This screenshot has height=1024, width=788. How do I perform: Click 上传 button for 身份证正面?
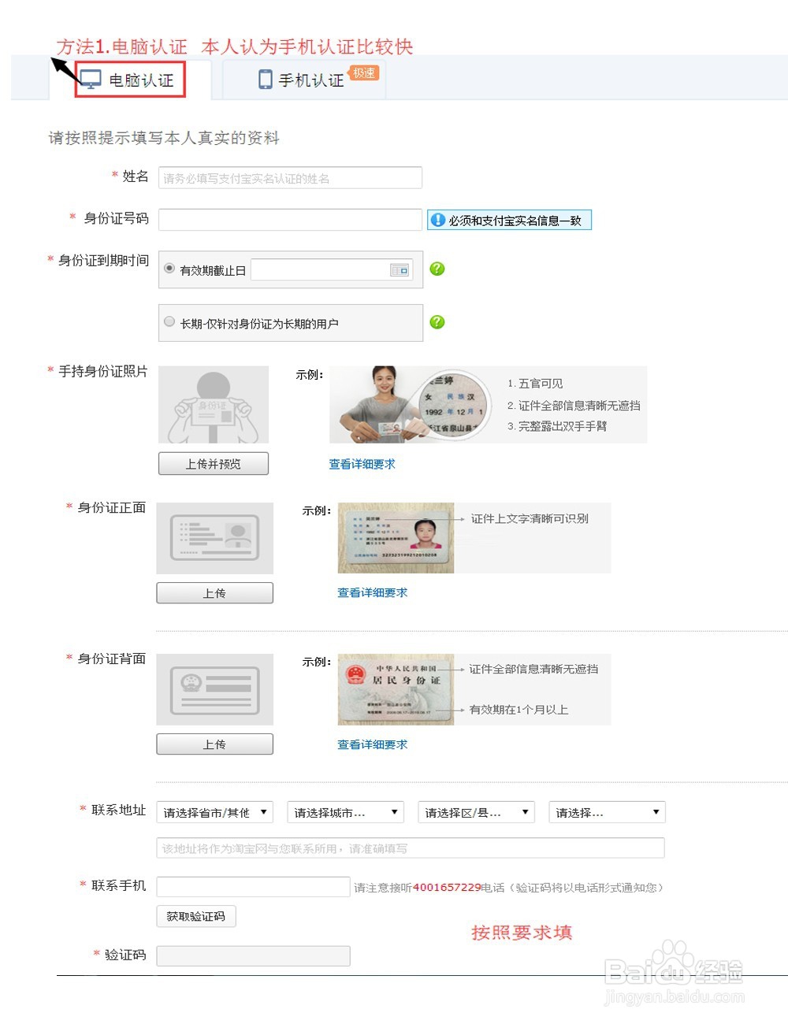point(215,593)
